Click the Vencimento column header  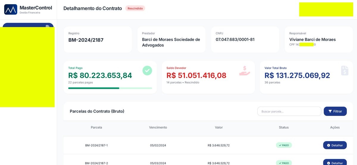click(158, 127)
